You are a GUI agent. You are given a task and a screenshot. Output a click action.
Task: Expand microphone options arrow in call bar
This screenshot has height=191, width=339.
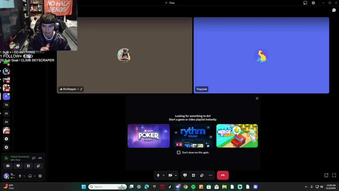coord(163,175)
